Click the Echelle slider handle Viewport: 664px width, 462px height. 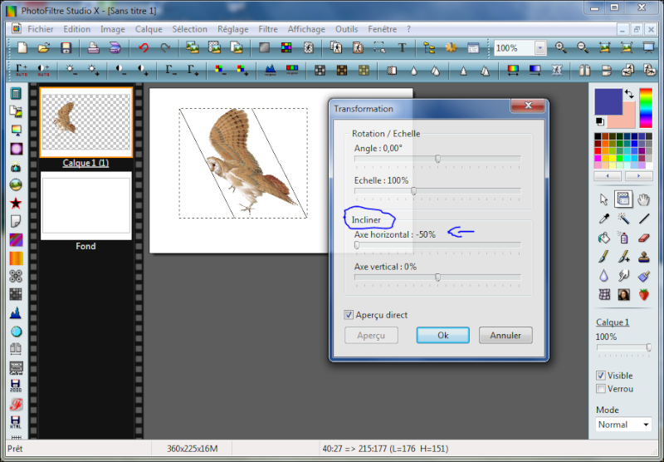coord(413,191)
